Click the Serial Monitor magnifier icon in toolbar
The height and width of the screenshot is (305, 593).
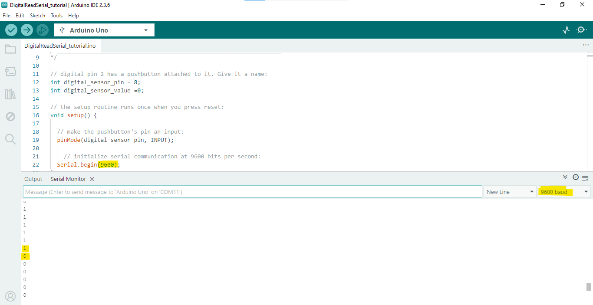click(x=581, y=30)
